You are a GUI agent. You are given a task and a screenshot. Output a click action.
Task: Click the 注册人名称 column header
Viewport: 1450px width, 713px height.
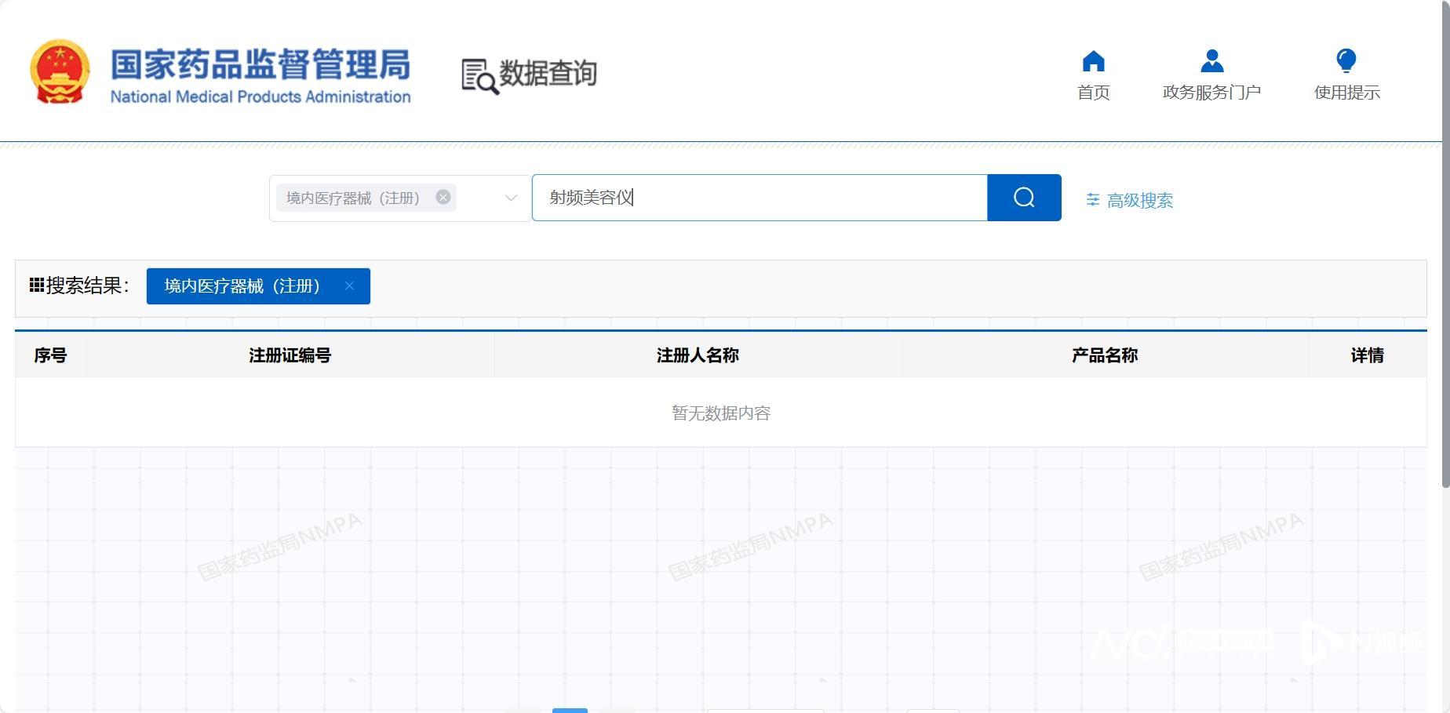(697, 355)
